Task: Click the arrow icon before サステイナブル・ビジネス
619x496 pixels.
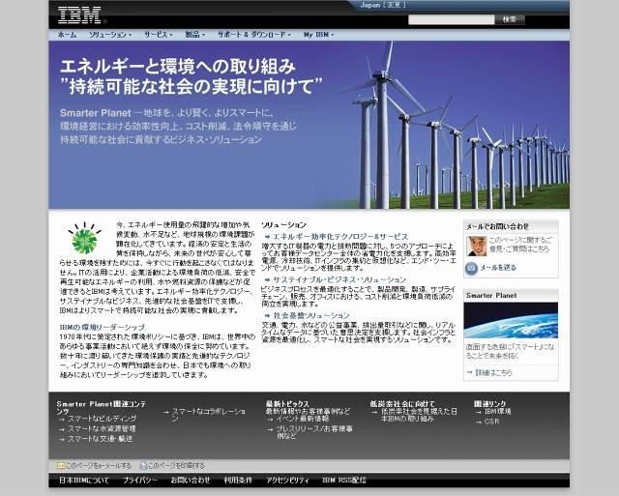Action: 267,279
